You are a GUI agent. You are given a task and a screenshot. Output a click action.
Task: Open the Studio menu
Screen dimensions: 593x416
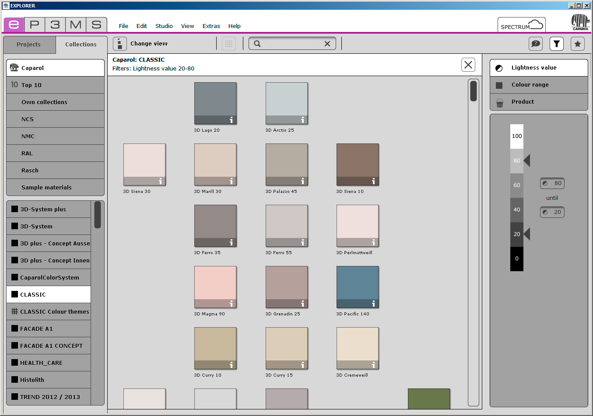tap(164, 26)
